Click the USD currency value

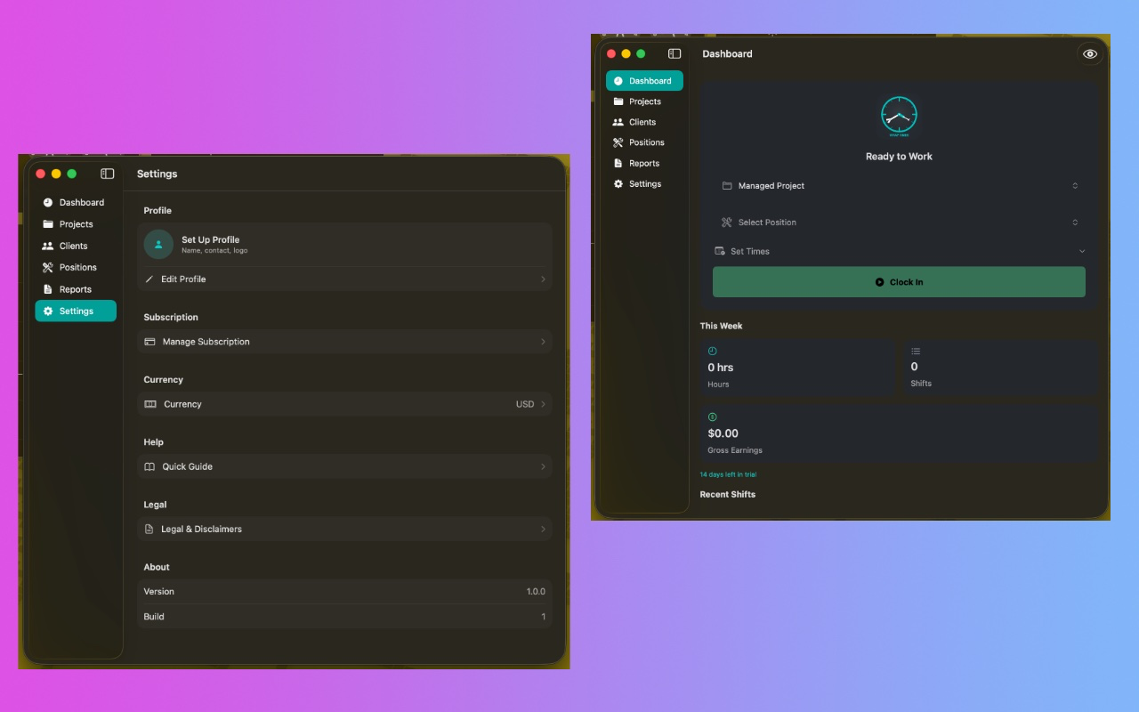[525, 404]
